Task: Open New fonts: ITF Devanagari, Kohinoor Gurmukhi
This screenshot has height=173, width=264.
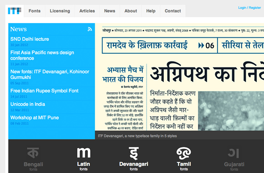Action: [x=50, y=75]
